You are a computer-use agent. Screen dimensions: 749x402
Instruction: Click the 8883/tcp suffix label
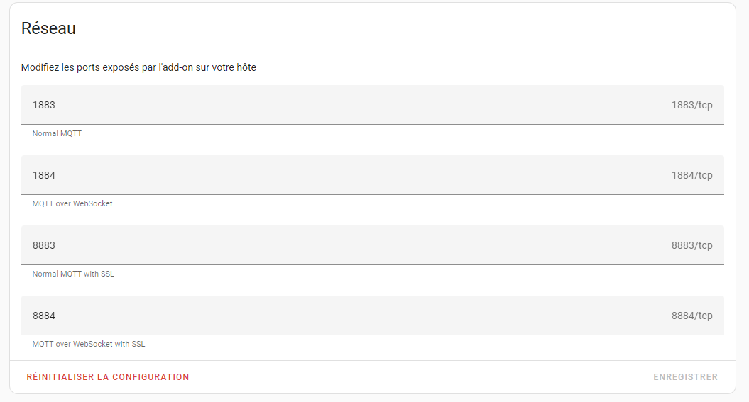[691, 245]
